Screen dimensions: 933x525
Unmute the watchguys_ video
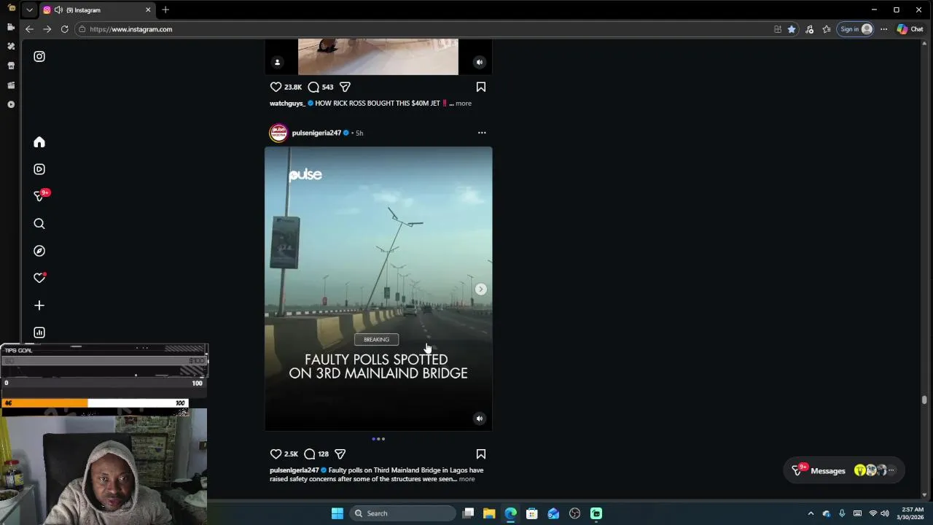(480, 62)
